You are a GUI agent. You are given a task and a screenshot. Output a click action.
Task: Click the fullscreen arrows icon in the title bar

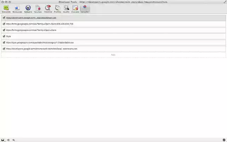tap(225, 2)
